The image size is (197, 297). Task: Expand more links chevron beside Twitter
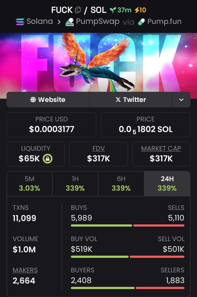point(181,100)
